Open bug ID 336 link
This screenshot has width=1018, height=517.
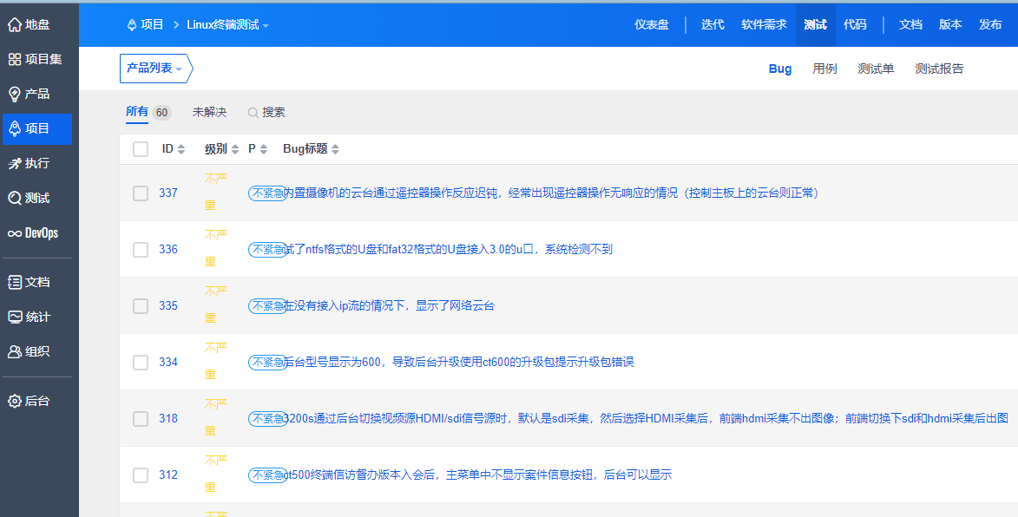pyautogui.click(x=168, y=249)
